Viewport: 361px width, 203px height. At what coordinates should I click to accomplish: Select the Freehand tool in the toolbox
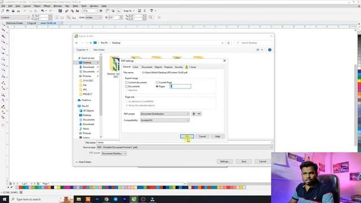point(3,48)
